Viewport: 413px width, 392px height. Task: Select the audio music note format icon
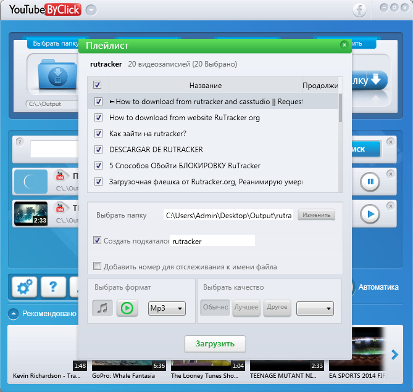(x=102, y=308)
